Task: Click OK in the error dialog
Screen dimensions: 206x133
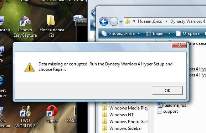Action: (168, 91)
